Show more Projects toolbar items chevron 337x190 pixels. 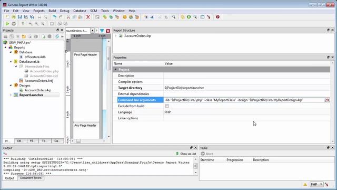tap(62, 36)
